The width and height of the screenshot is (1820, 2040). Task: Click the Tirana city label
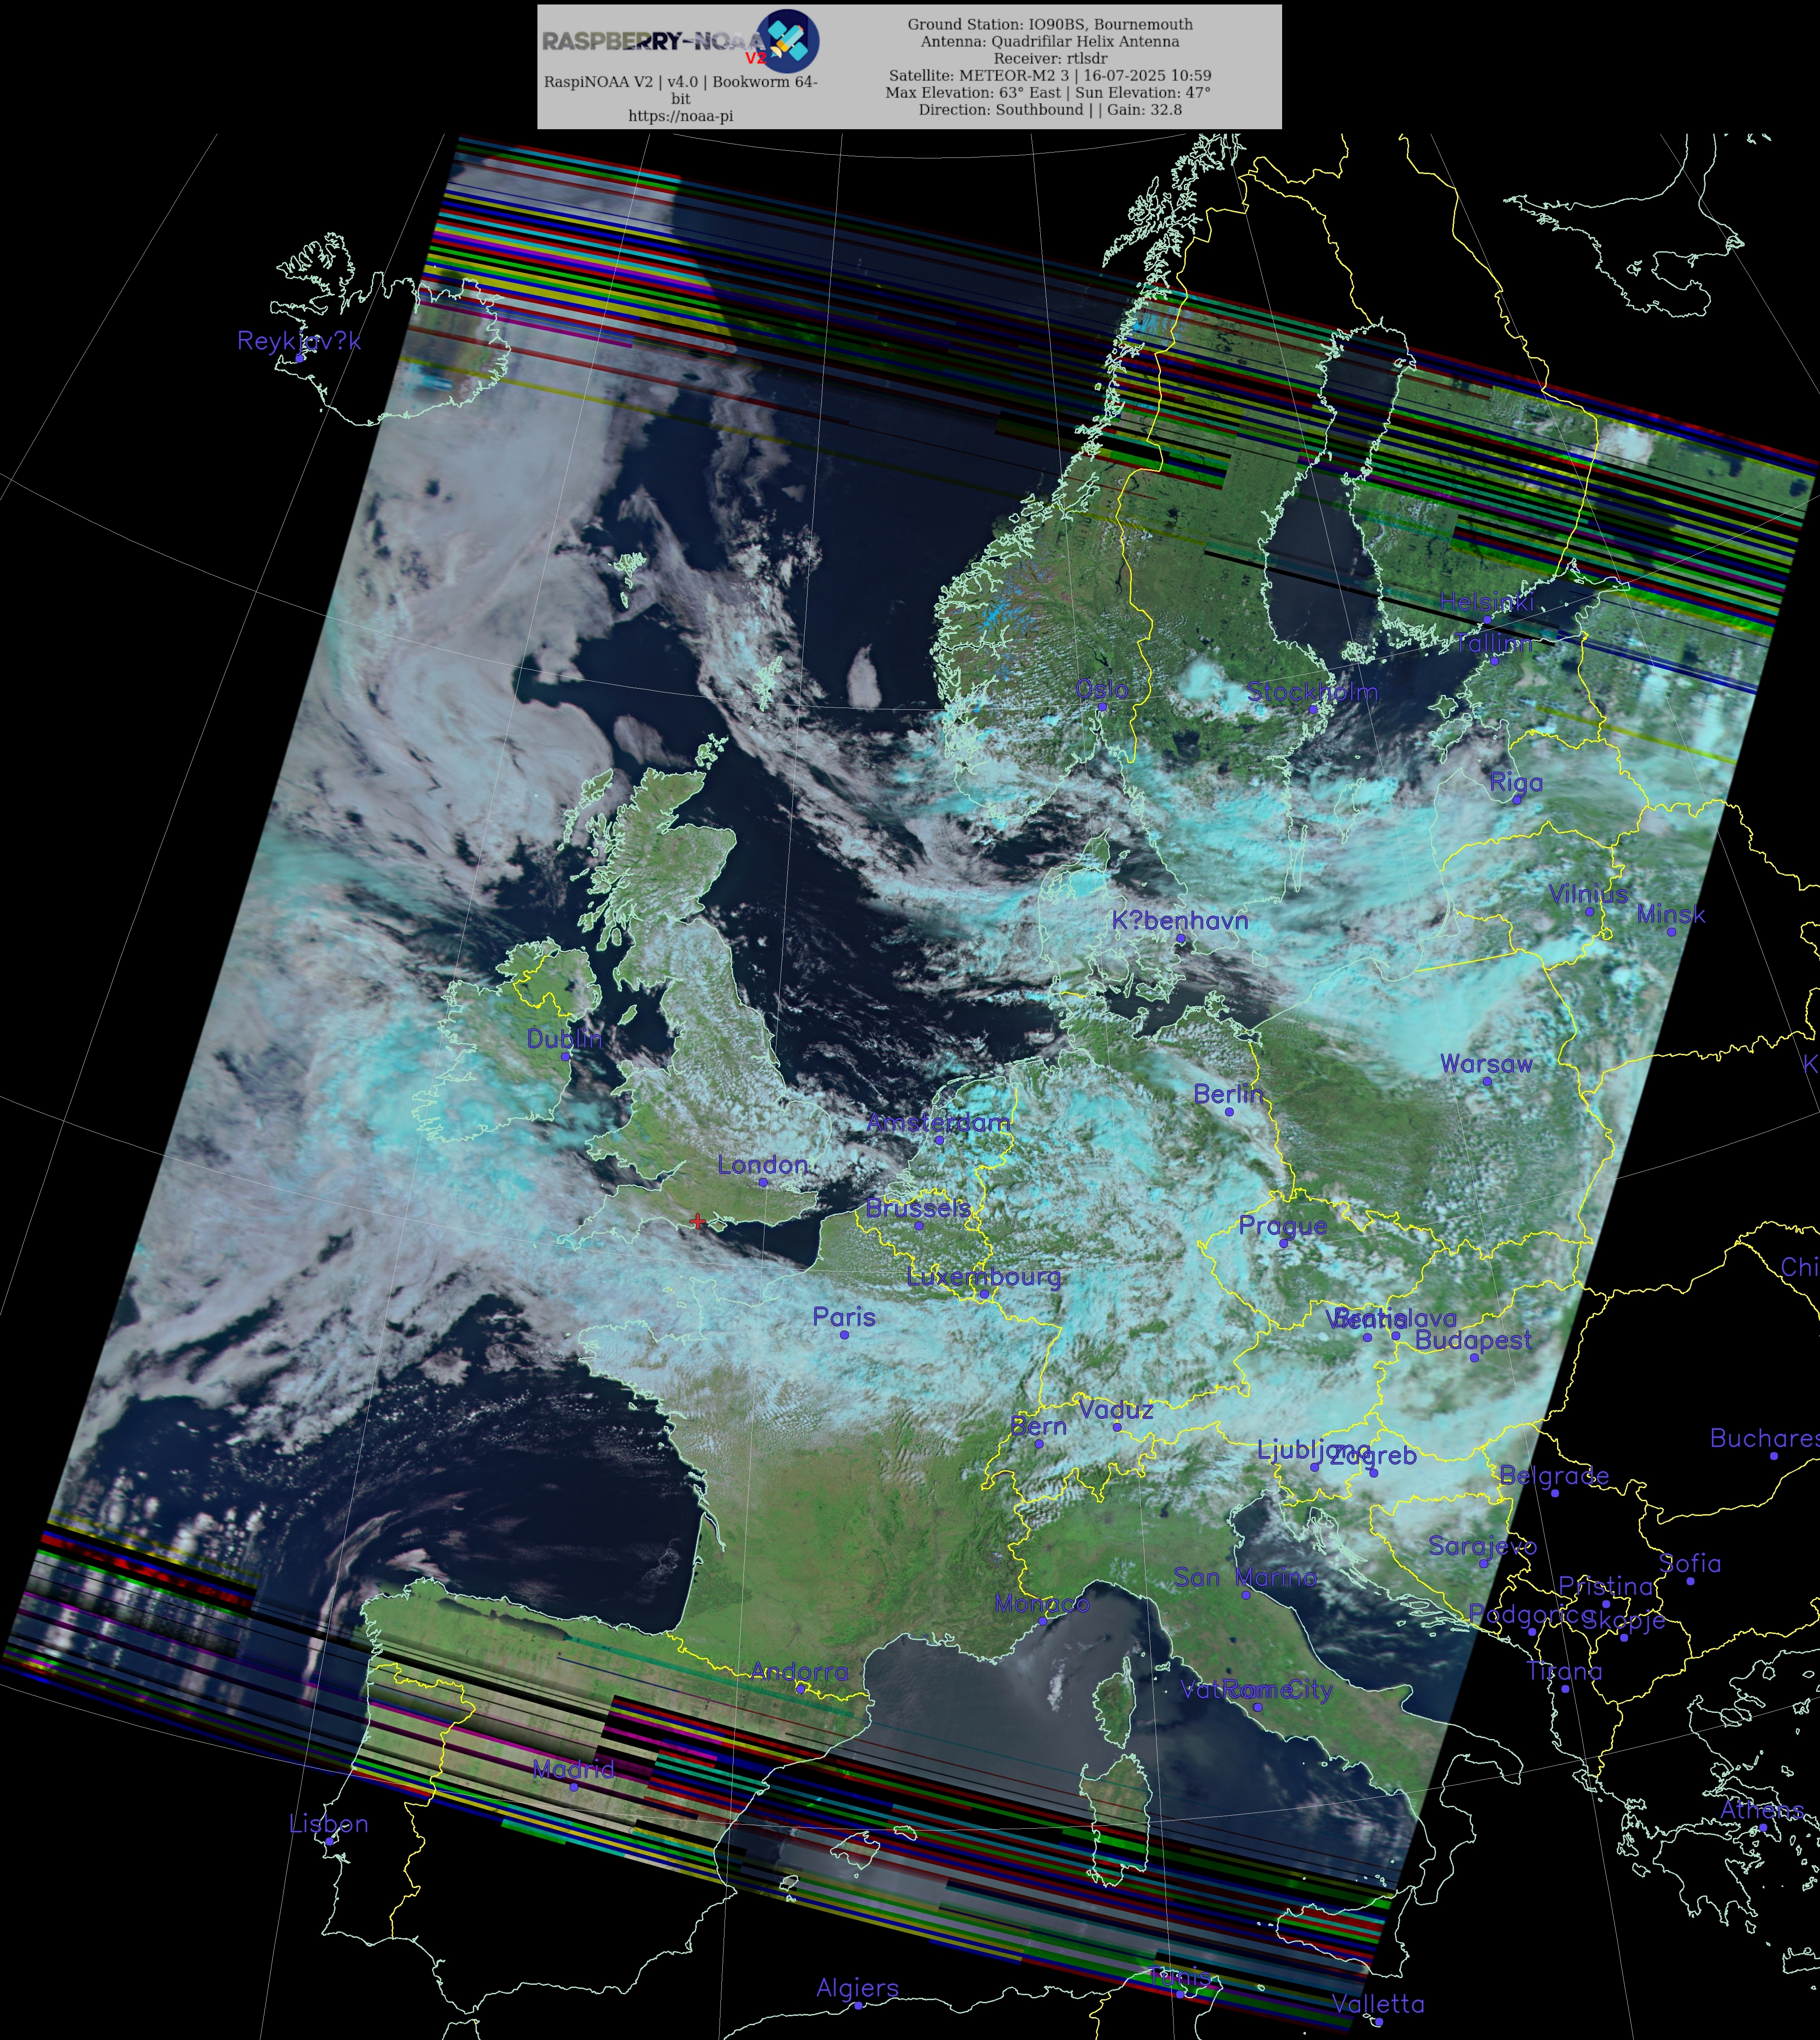coord(1565,1671)
